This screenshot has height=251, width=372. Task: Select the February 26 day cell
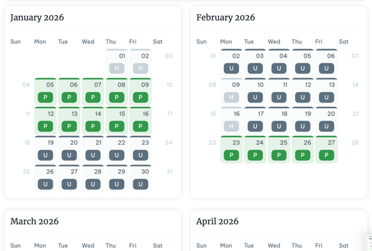302,150
